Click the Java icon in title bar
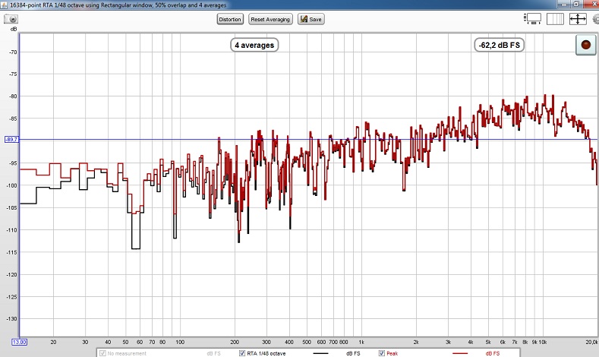 pos(4,5)
